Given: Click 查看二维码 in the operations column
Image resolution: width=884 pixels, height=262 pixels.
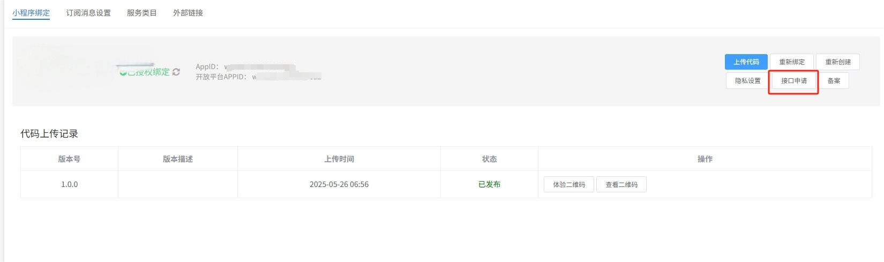Looking at the screenshot, I should 621,185.
